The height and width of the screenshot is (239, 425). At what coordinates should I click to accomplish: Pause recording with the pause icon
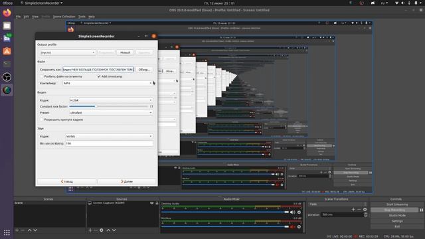click(422, 210)
